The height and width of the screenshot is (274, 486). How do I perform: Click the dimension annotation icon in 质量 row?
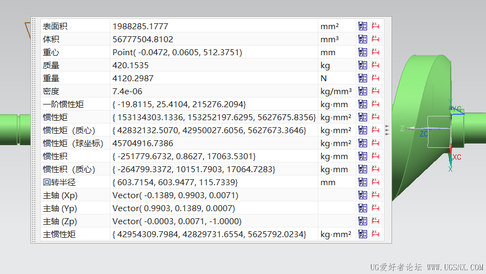pos(375,65)
